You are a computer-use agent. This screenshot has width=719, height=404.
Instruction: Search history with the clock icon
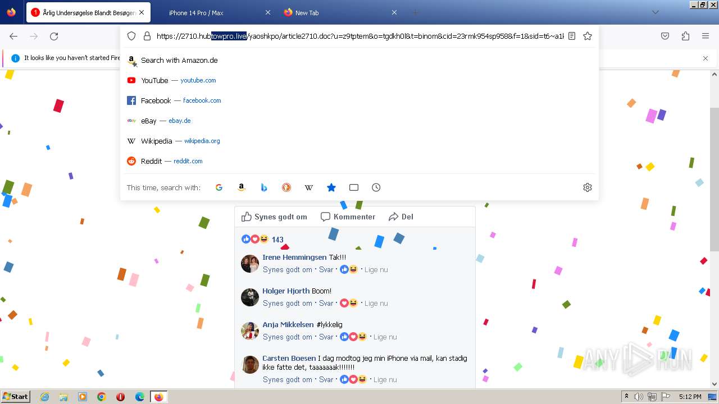[x=376, y=187]
